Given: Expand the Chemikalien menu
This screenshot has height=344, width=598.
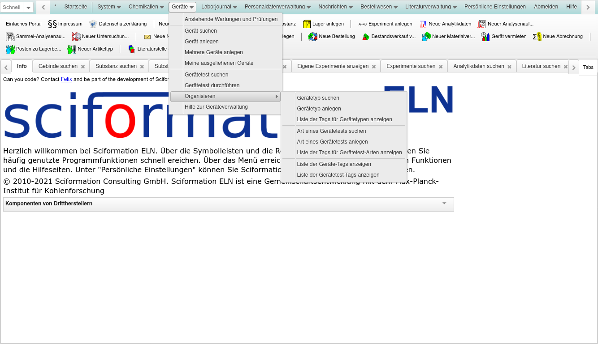Looking at the screenshot, I should pyautogui.click(x=146, y=7).
